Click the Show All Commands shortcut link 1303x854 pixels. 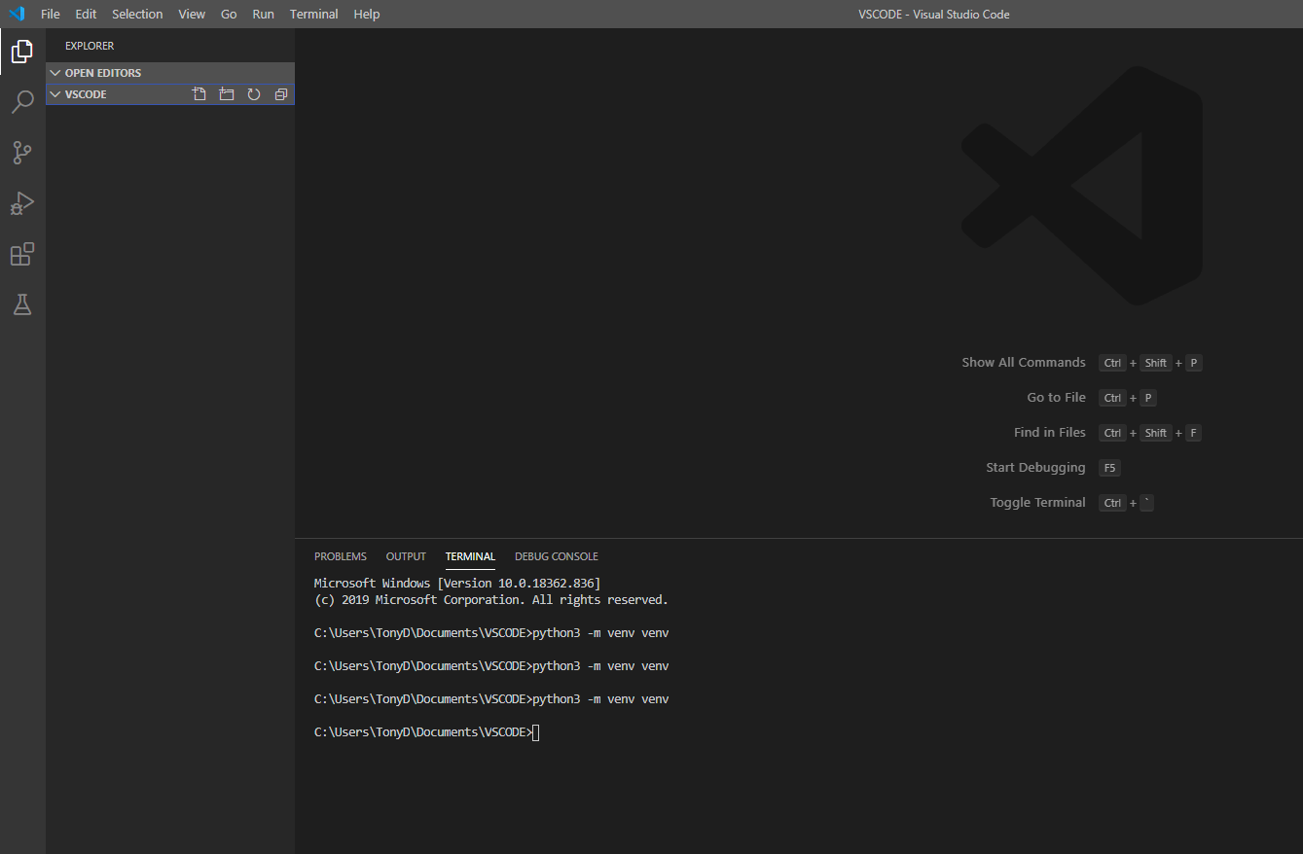[1023, 362]
